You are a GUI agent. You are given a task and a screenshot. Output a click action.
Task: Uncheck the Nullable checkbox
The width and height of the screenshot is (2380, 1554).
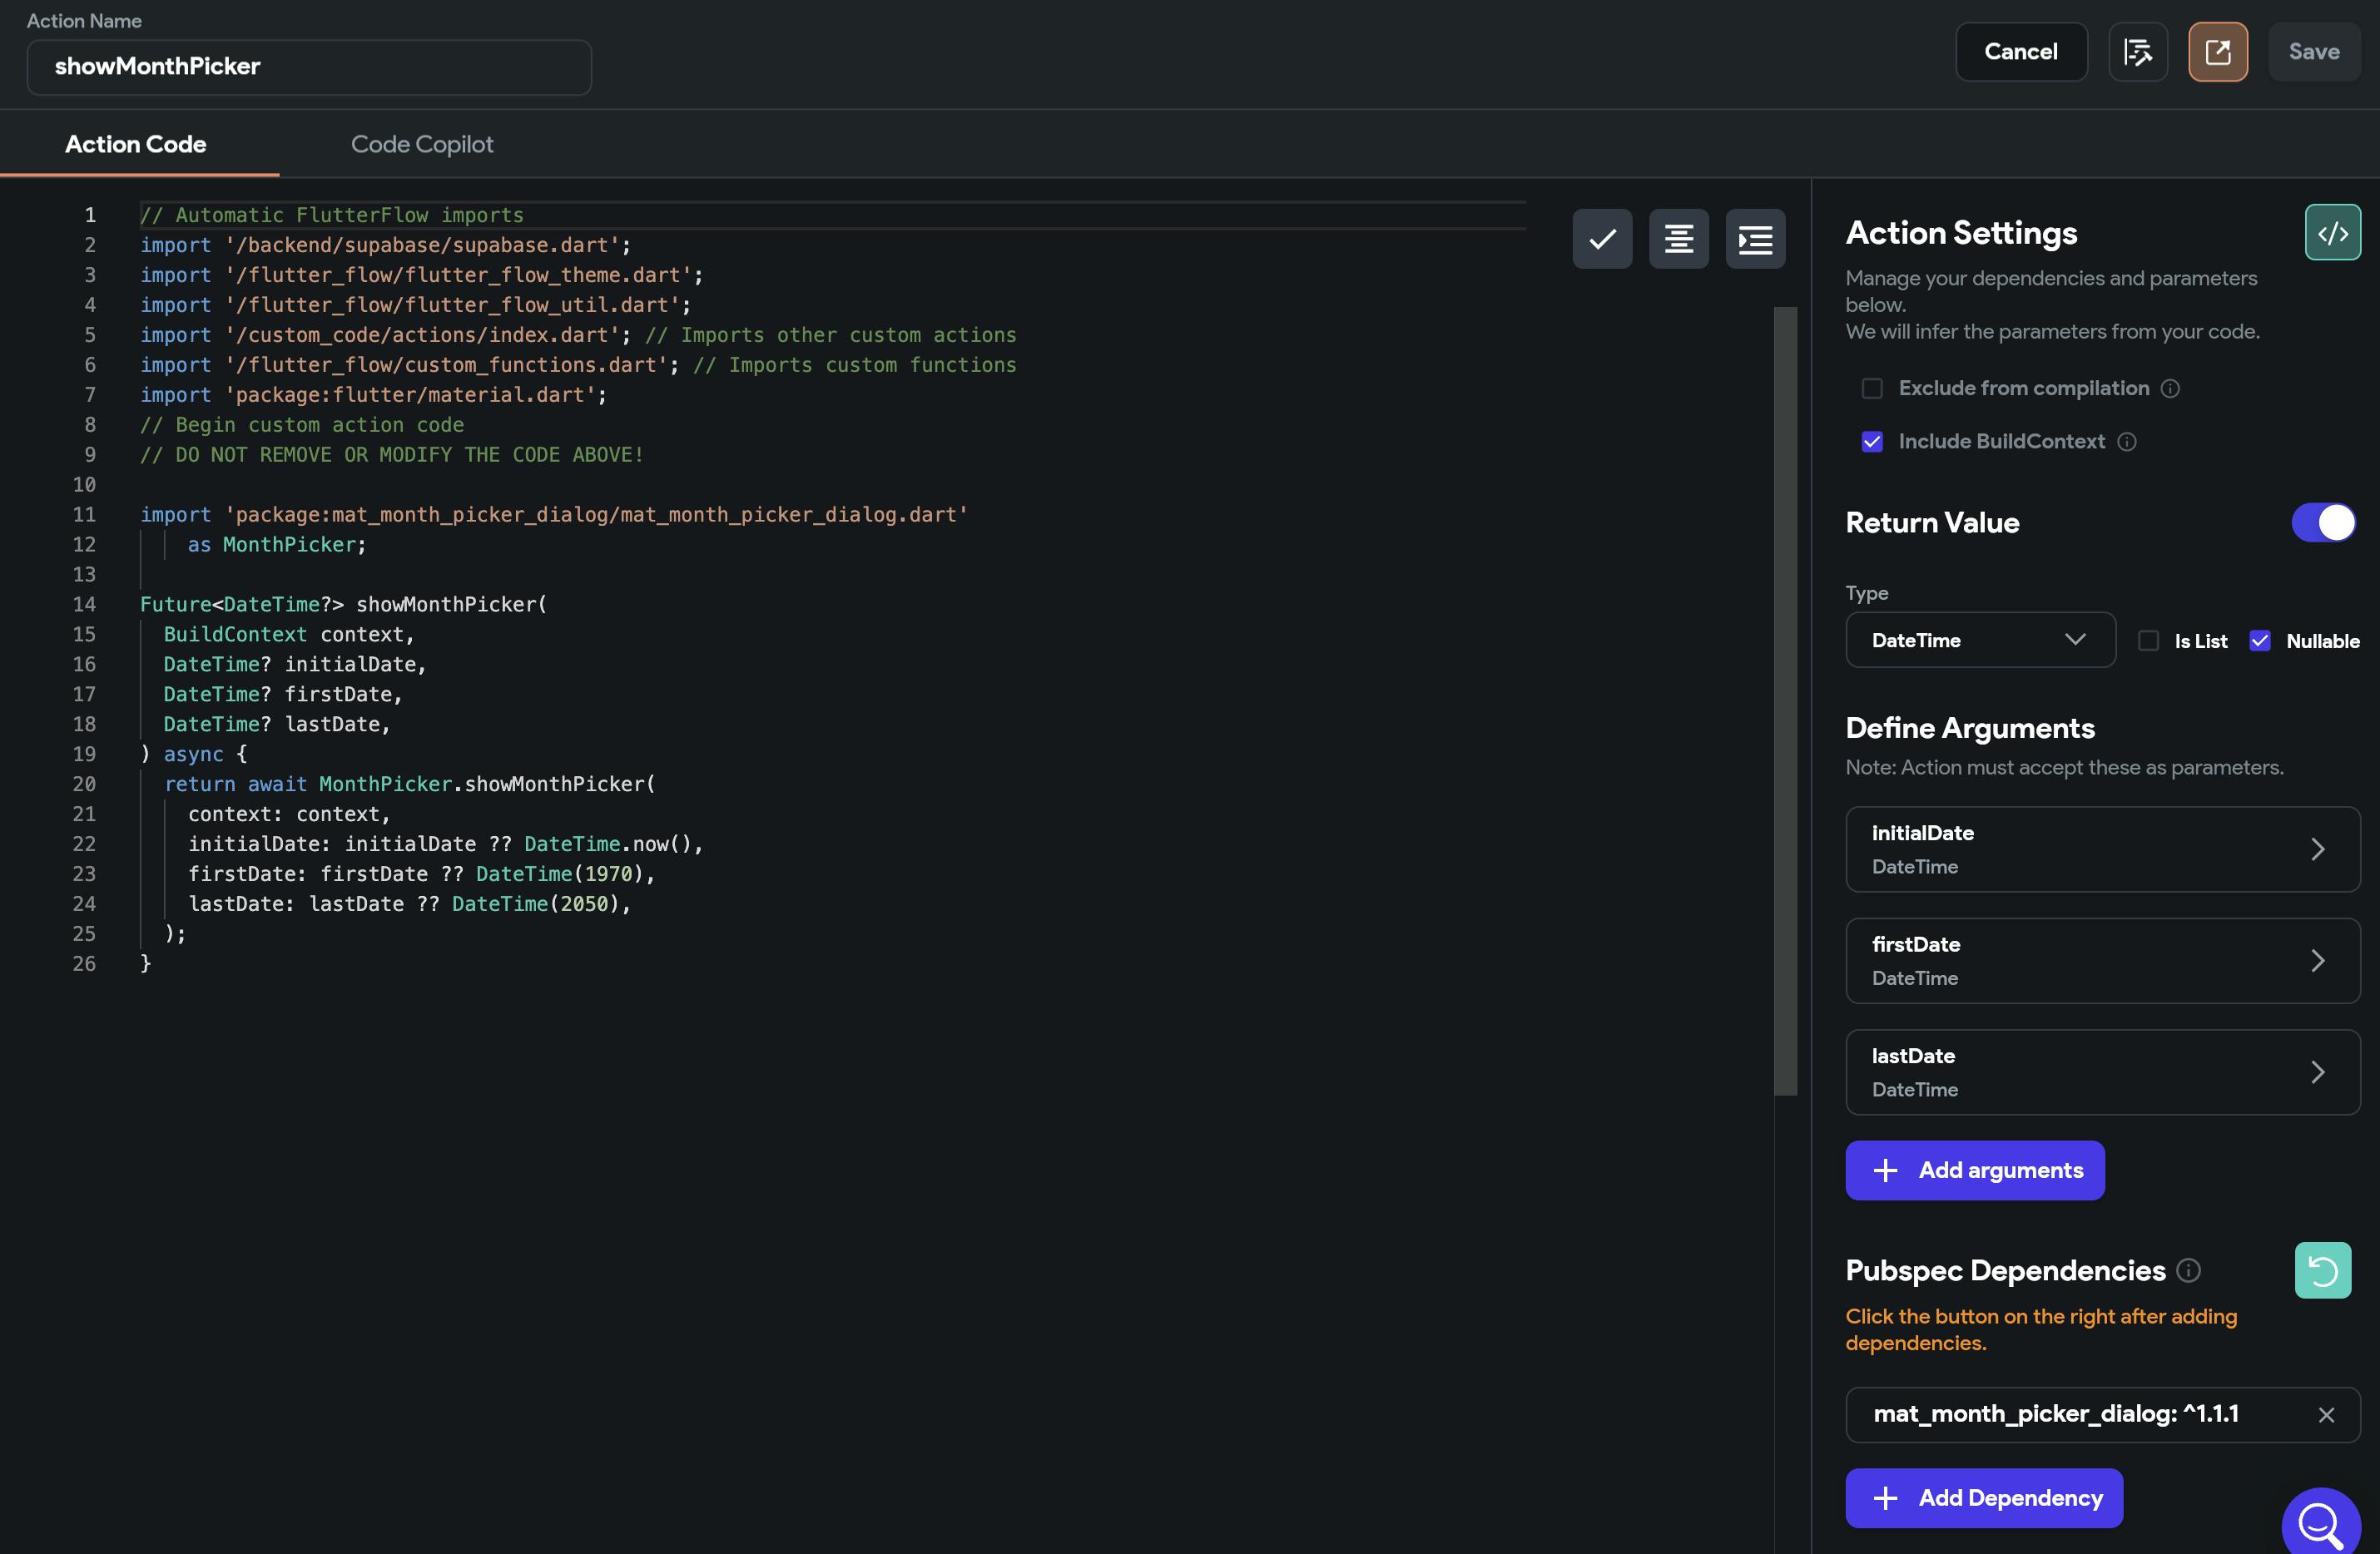click(2260, 641)
